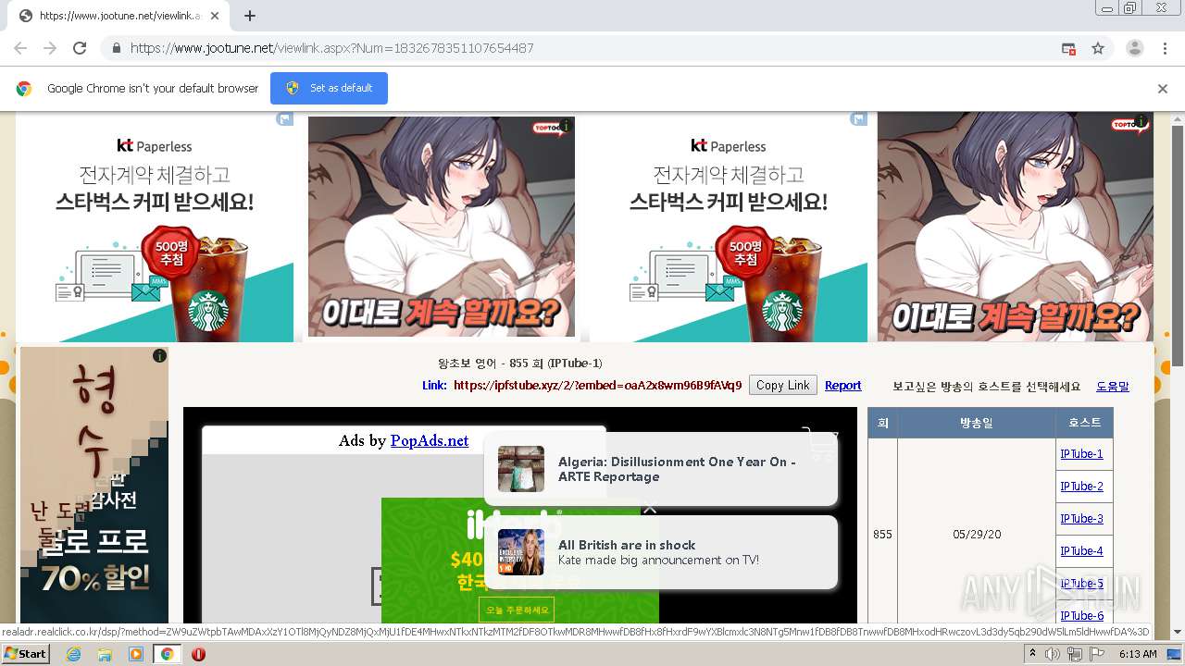Click the taskbar clock showing 6:13 AM
This screenshot has width=1185, height=666.
click(x=1138, y=654)
